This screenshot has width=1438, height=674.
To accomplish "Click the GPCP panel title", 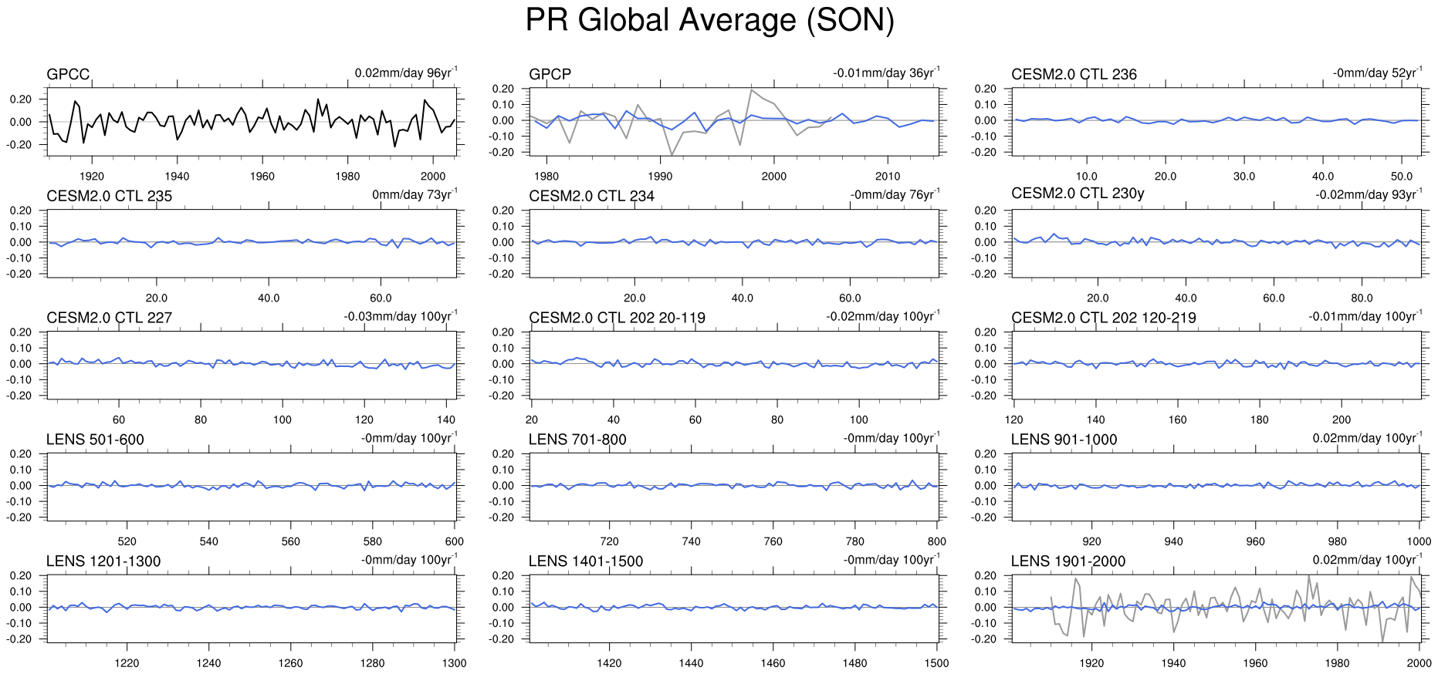I will 550,74.
